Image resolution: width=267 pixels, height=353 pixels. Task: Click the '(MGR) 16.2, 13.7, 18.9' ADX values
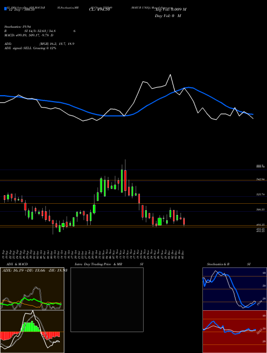coord(57,44)
